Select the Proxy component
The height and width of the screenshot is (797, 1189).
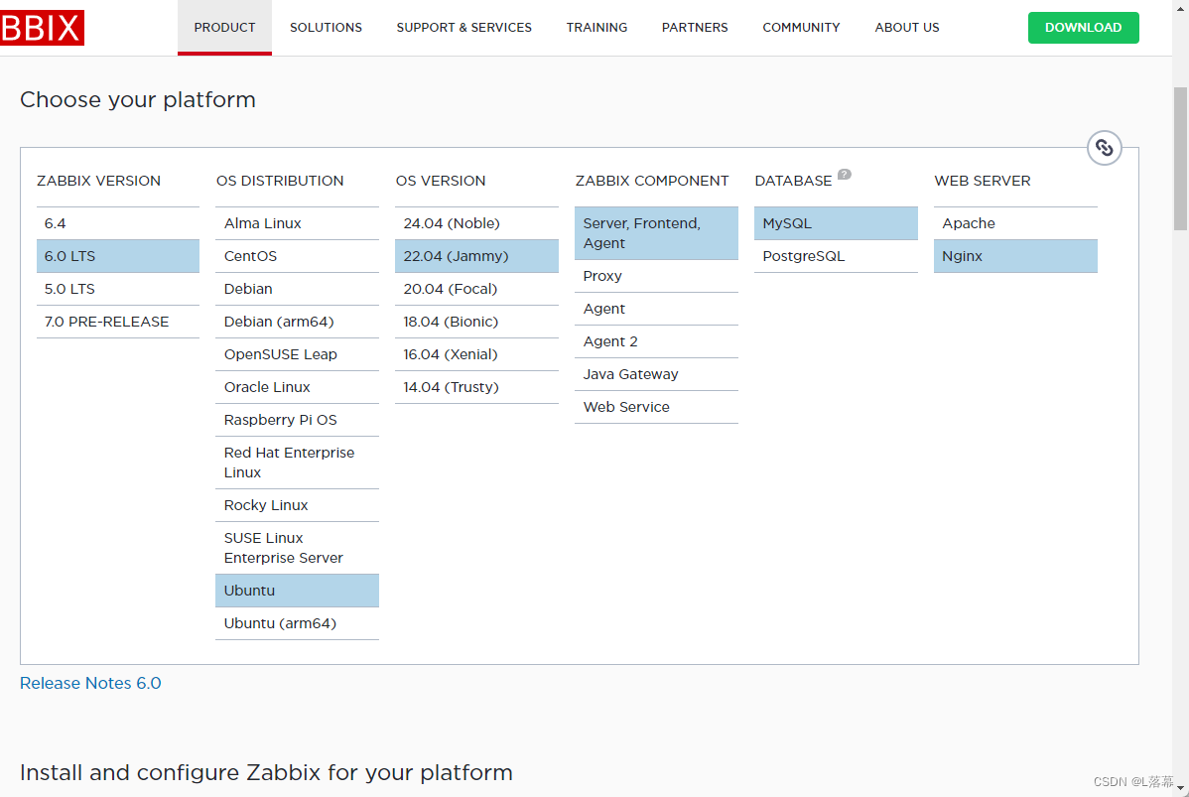[657, 276]
